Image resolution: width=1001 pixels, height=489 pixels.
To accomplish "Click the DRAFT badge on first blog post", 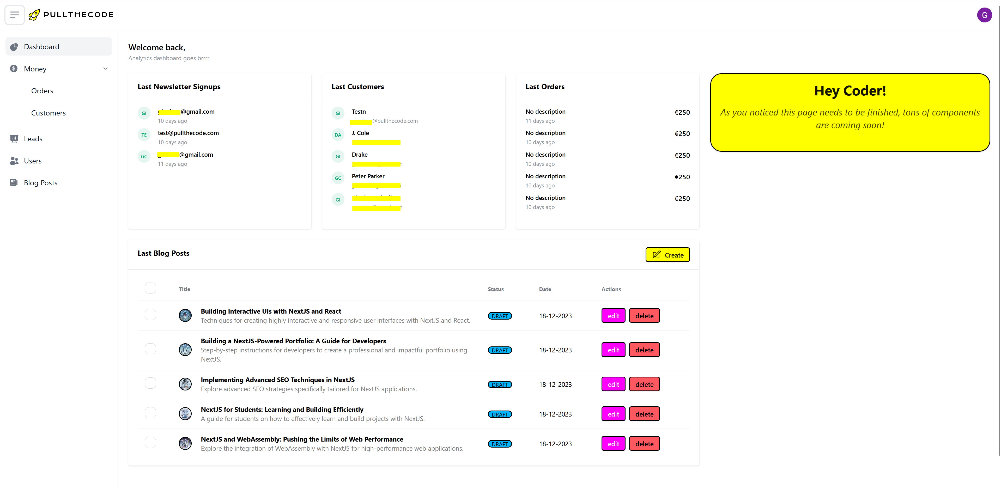I will (x=500, y=316).
